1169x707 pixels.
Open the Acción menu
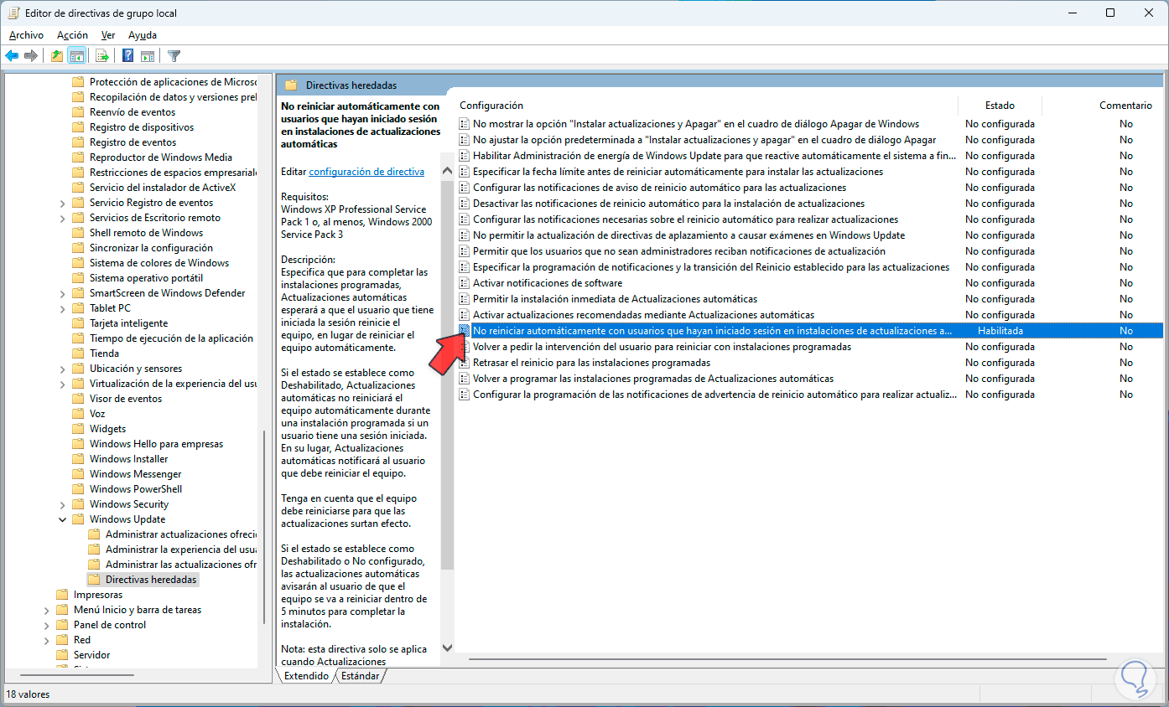coord(72,35)
